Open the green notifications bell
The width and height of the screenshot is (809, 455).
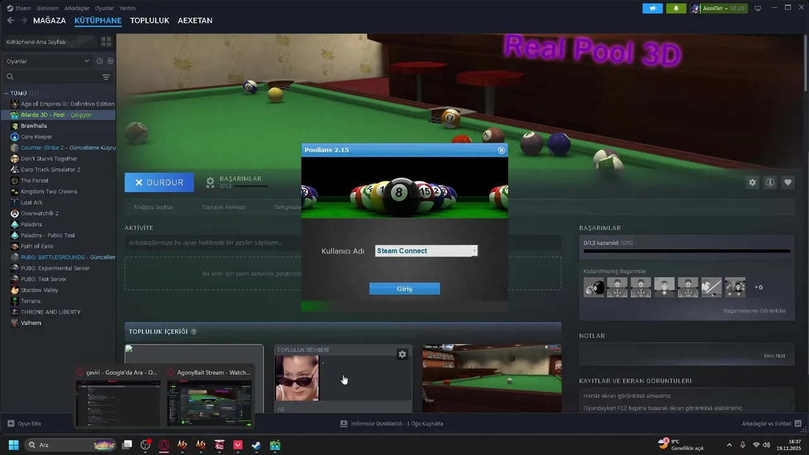pos(676,8)
